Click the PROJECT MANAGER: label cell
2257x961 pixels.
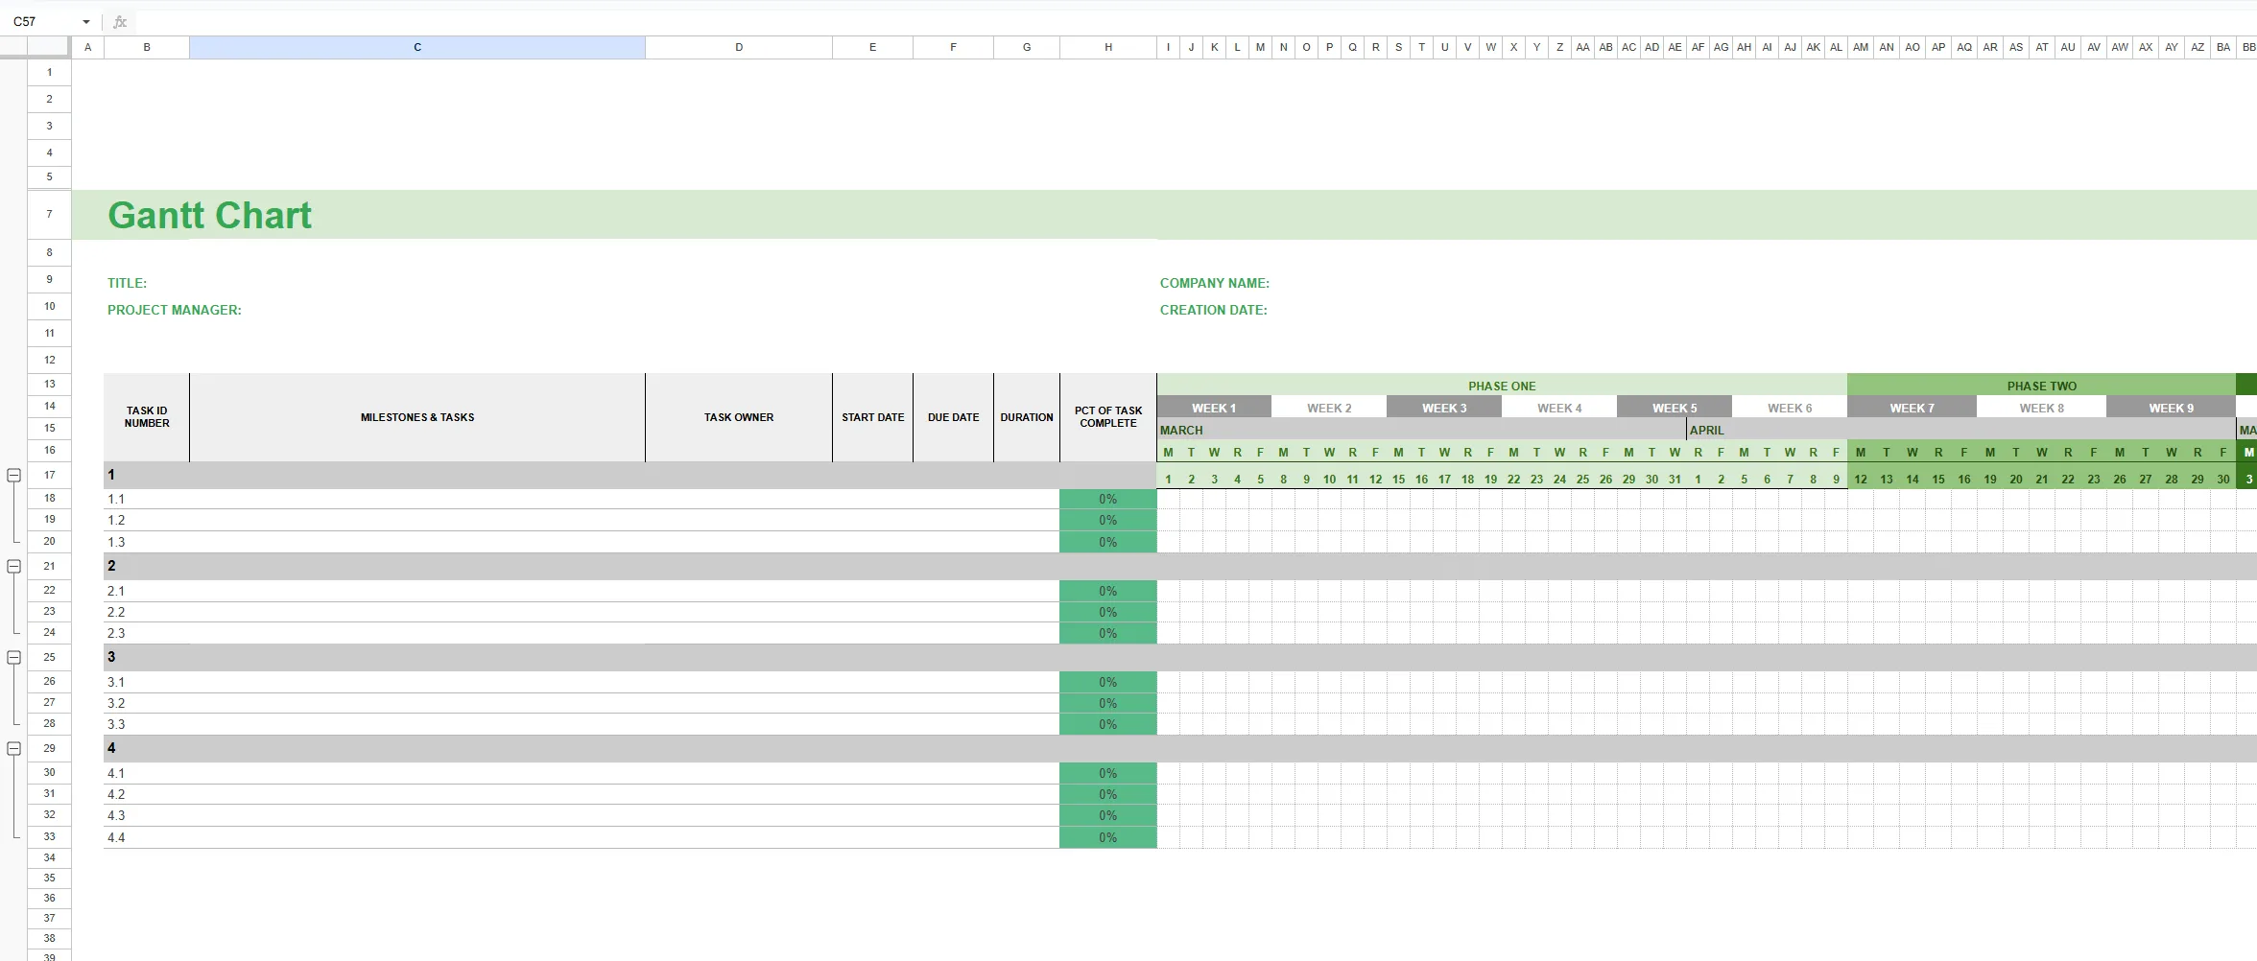(x=174, y=310)
